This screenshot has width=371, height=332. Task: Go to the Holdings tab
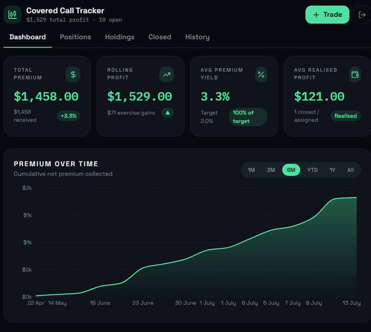(120, 37)
